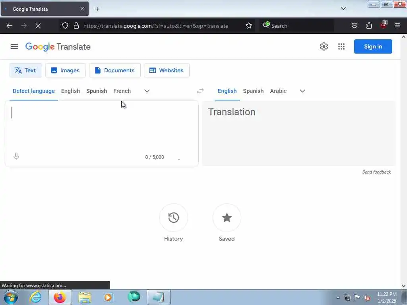This screenshot has height=305, width=407.
Task: Switch to Firefox in the taskbar
Action: click(60, 297)
